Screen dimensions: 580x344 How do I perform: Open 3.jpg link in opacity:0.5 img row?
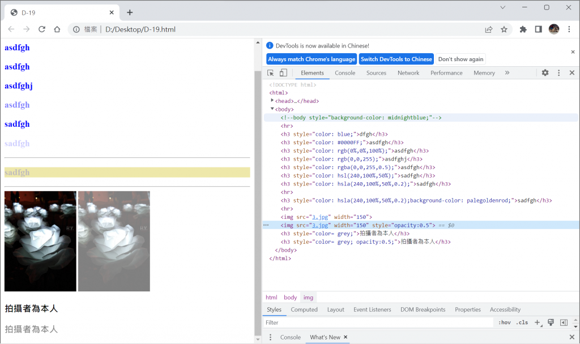click(320, 225)
